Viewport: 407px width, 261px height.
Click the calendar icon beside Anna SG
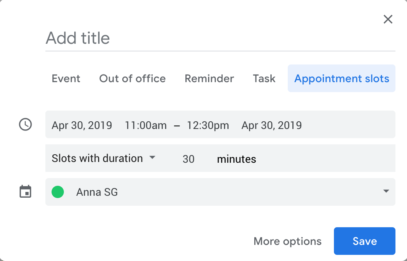pyautogui.click(x=25, y=192)
